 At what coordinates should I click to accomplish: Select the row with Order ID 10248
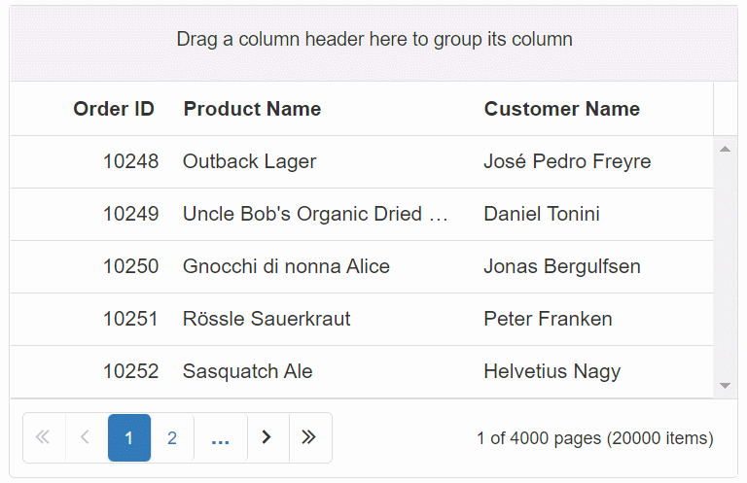point(130,161)
